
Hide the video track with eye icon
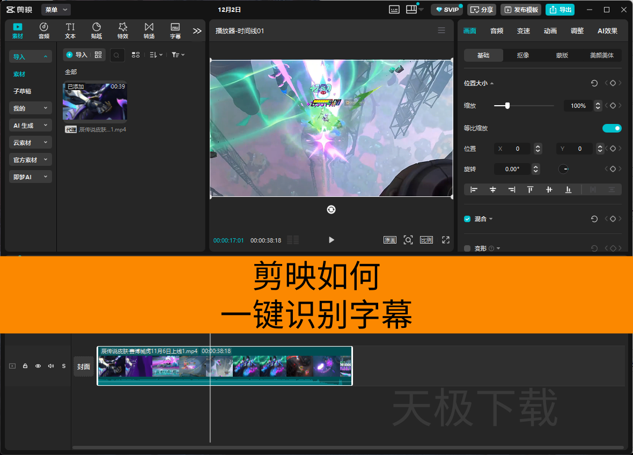38,366
